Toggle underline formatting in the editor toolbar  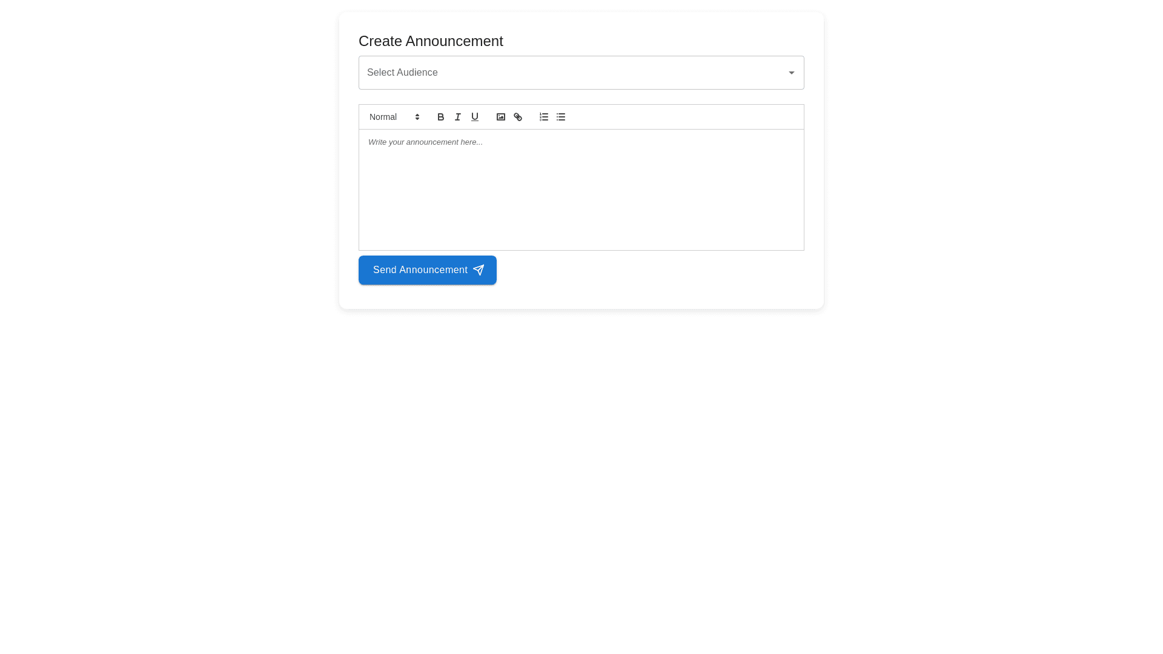(474, 117)
